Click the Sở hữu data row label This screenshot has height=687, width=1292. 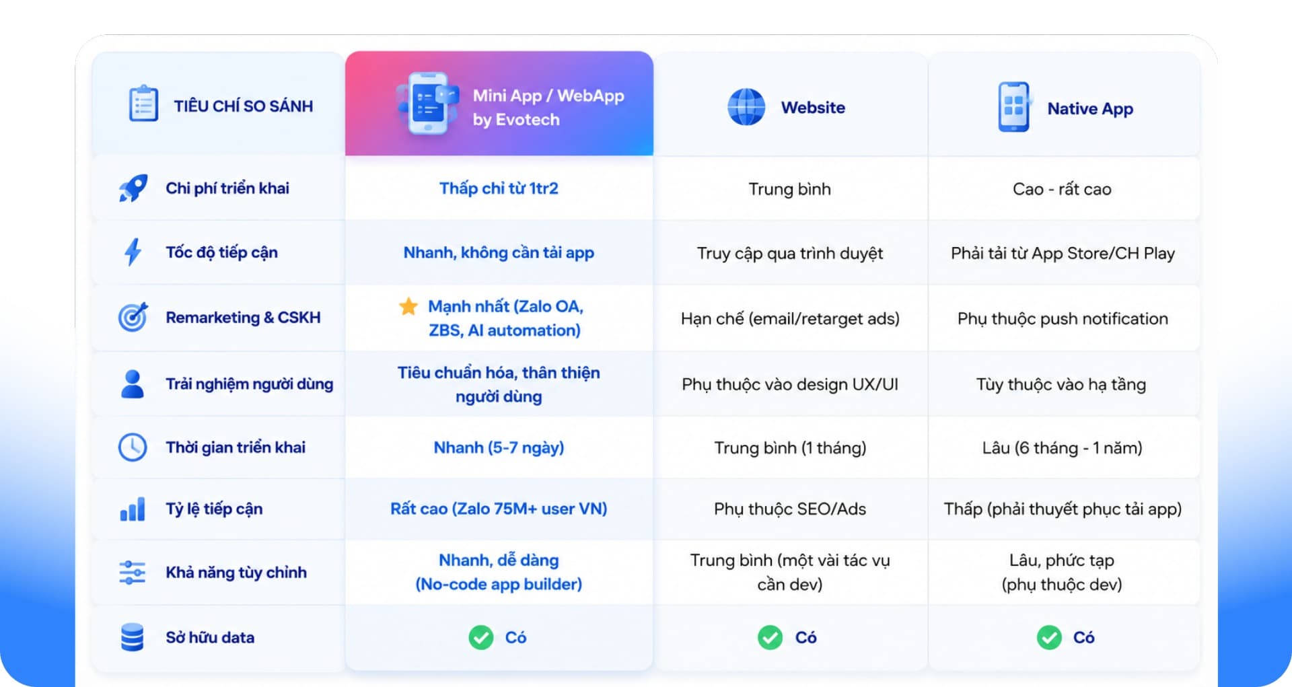tap(210, 637)
